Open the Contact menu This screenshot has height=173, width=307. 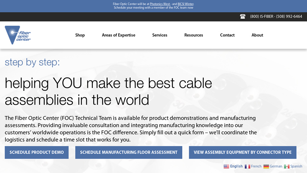click(227, 35)
